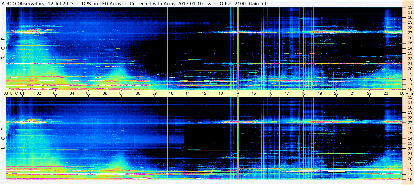Click the "Offset 2100" value
Viewport: 414px width, 185px height.
tap(232, 4)
